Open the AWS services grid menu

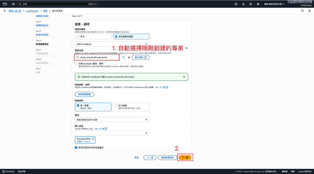point(13,4)
